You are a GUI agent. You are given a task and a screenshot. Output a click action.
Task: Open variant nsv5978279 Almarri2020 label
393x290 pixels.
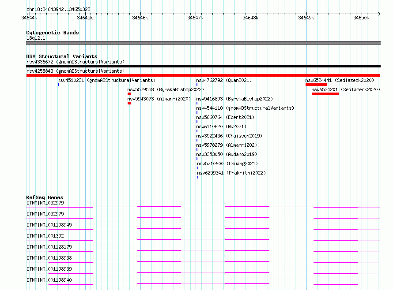[x=228, y=145]
